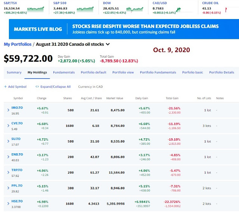
Task: Open the IMO.TO ticker link
Action: [x=17, y=108]
